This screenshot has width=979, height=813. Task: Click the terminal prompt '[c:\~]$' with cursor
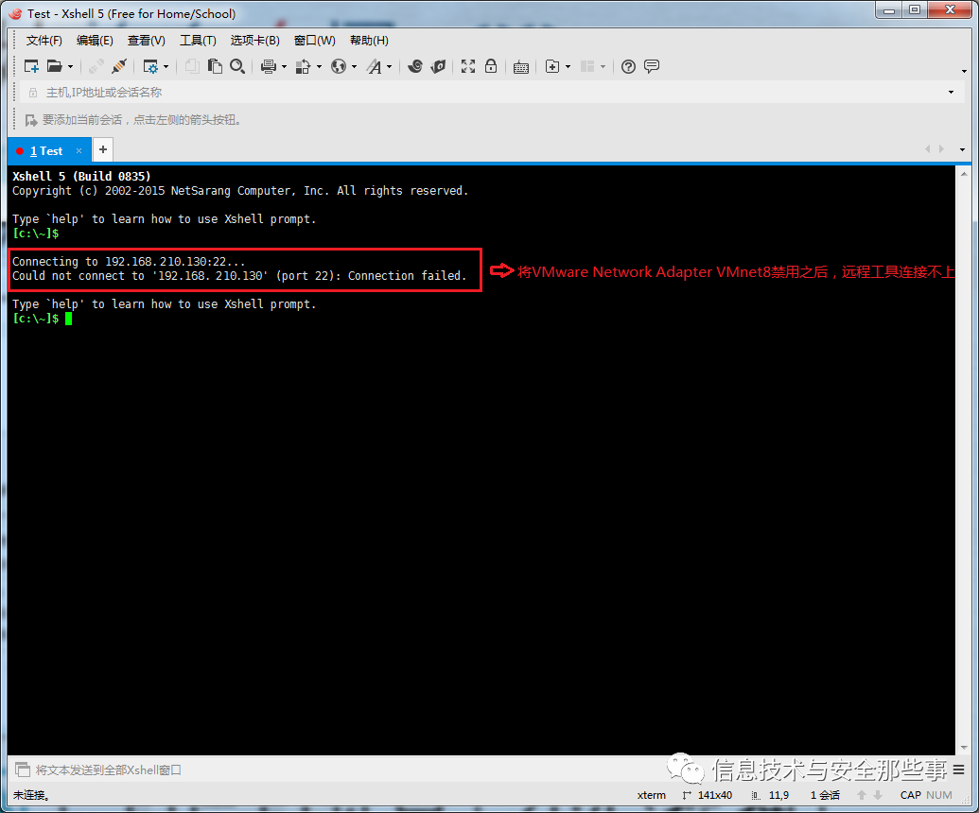(43, 319)
